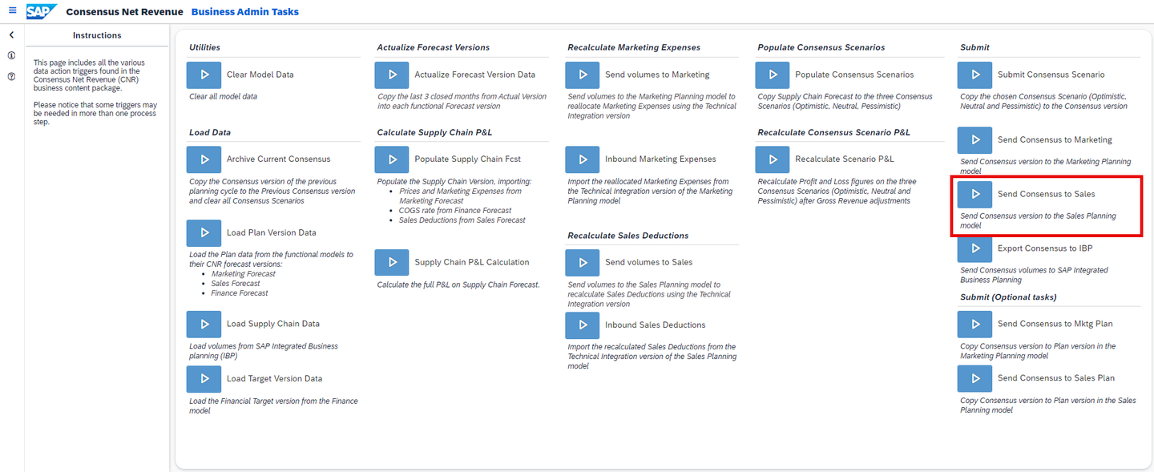Collapse the Instructions side panel
1154x472 pixels.
(11, 35)
